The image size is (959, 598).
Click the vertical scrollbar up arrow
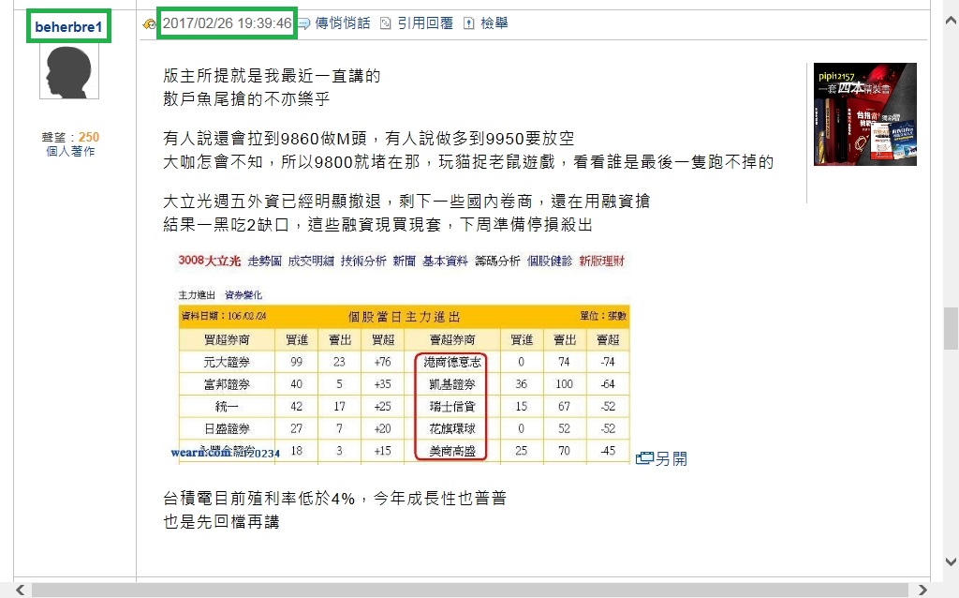click(951, 21)
